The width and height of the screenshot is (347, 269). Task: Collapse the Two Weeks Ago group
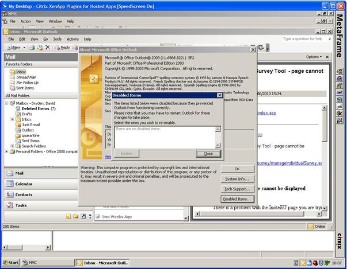[97, 216]
